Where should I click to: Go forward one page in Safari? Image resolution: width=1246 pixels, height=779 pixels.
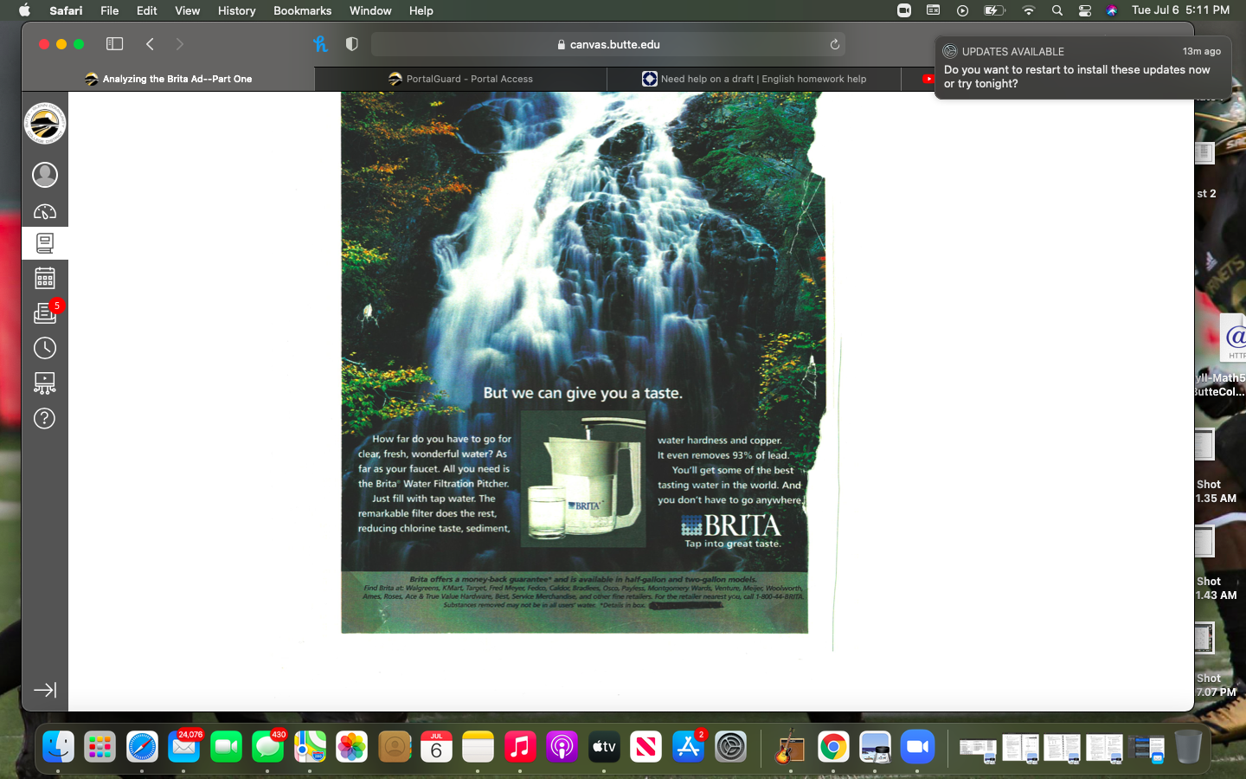point(179,44)
